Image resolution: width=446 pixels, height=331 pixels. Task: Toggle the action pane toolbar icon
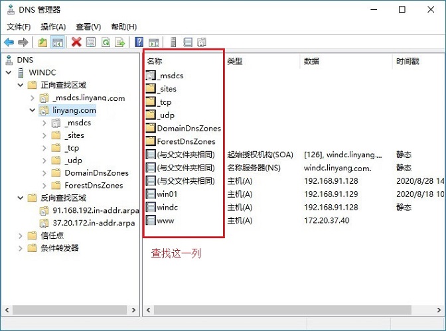tap(154, 42)
